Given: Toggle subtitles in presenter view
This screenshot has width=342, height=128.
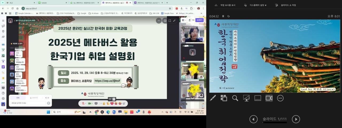Looking at the screenshot, I should click(258, 98).
